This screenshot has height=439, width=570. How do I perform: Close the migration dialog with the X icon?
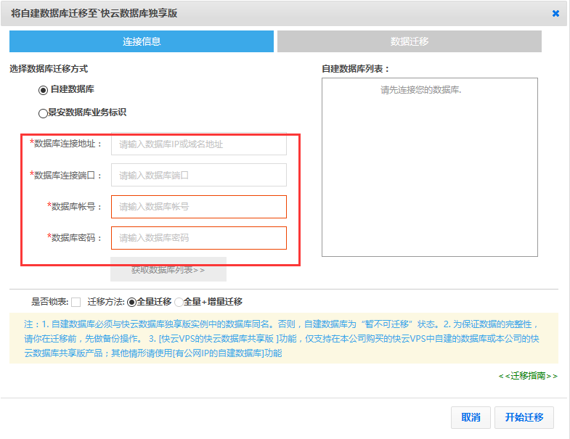pyautogui.click(x=555, y=13)
